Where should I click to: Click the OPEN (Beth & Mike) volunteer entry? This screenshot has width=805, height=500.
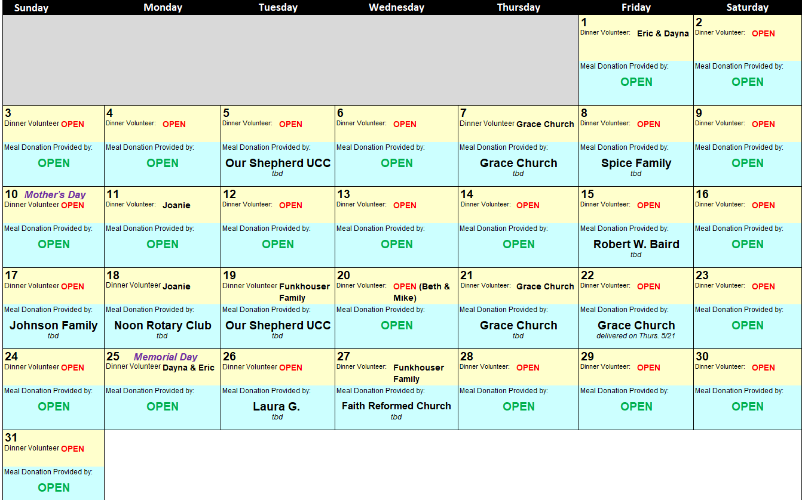pos(421,292)
